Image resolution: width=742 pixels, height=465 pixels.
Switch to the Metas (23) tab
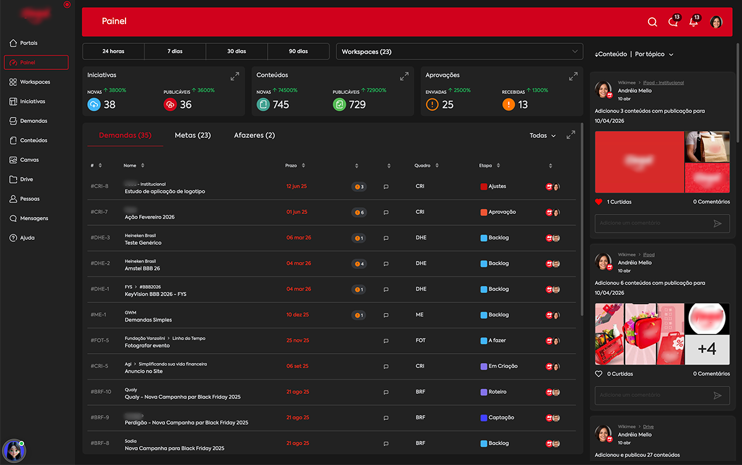click(x=192, y=135)
